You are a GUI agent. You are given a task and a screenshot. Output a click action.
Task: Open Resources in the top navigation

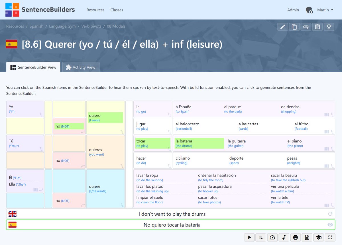pyautogui.click(x=95, y=10)
